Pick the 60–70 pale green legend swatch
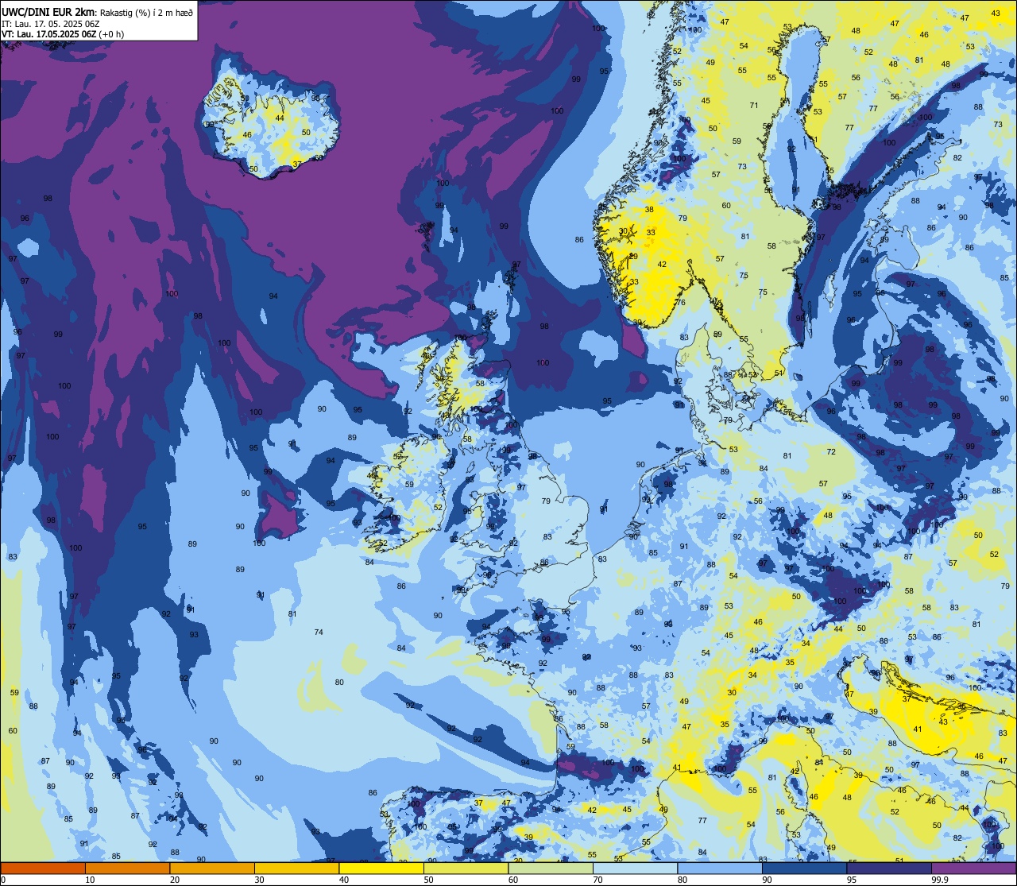 click(x=551, y=869)
